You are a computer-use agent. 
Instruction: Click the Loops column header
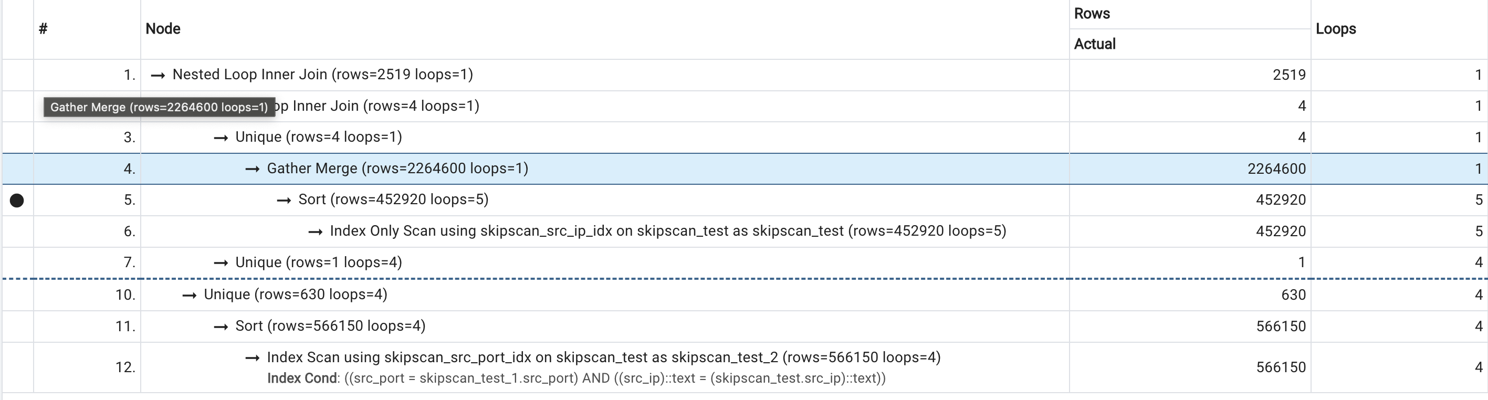(1336, 29)
